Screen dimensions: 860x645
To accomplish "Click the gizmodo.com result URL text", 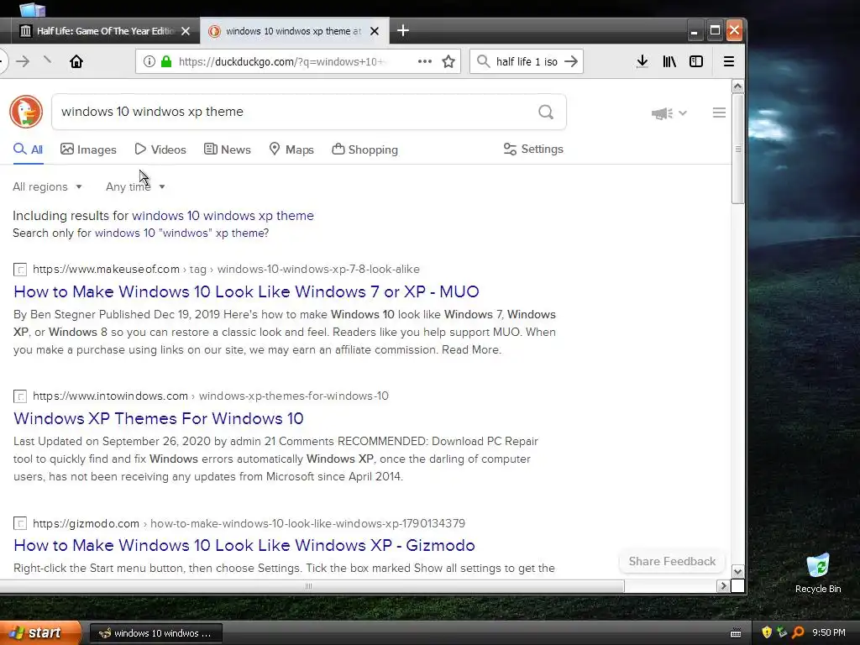I will click(249, 523).
